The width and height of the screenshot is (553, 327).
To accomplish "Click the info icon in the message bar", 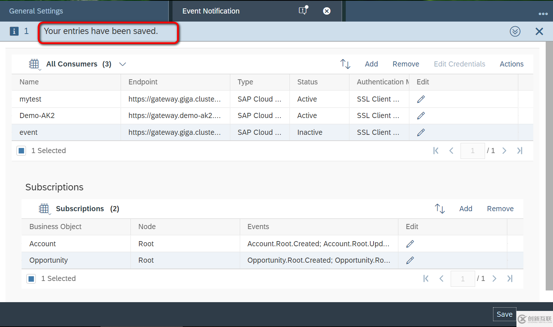I will (x=14, y=31).
